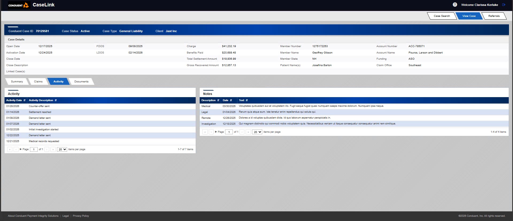
Task: Switch to the Documents tab
Action: coord(81,82)
